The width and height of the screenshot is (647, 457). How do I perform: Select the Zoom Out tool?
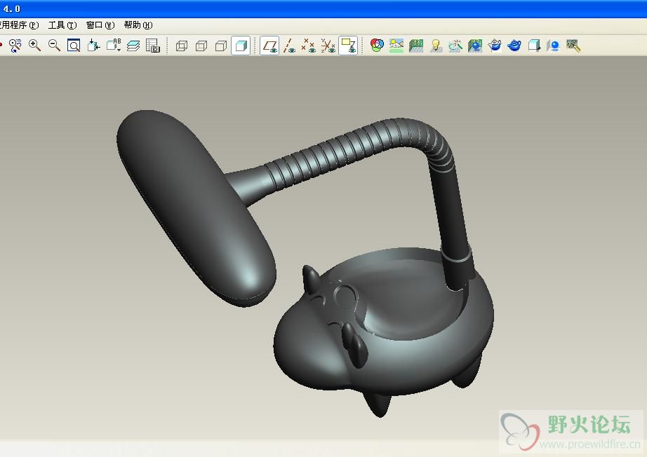pos(54,46)
